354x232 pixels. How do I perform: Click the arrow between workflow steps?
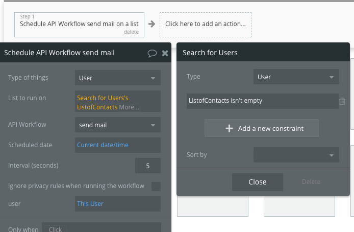(151, 24)
